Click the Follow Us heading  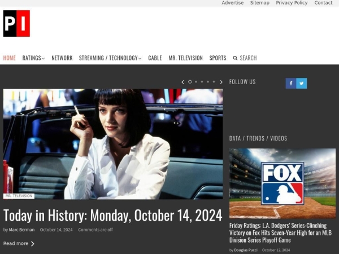click(242, 82)
